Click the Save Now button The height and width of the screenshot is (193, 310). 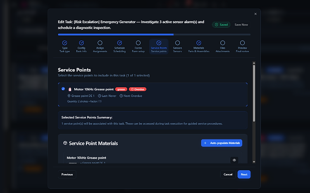[x=241, y=25]
